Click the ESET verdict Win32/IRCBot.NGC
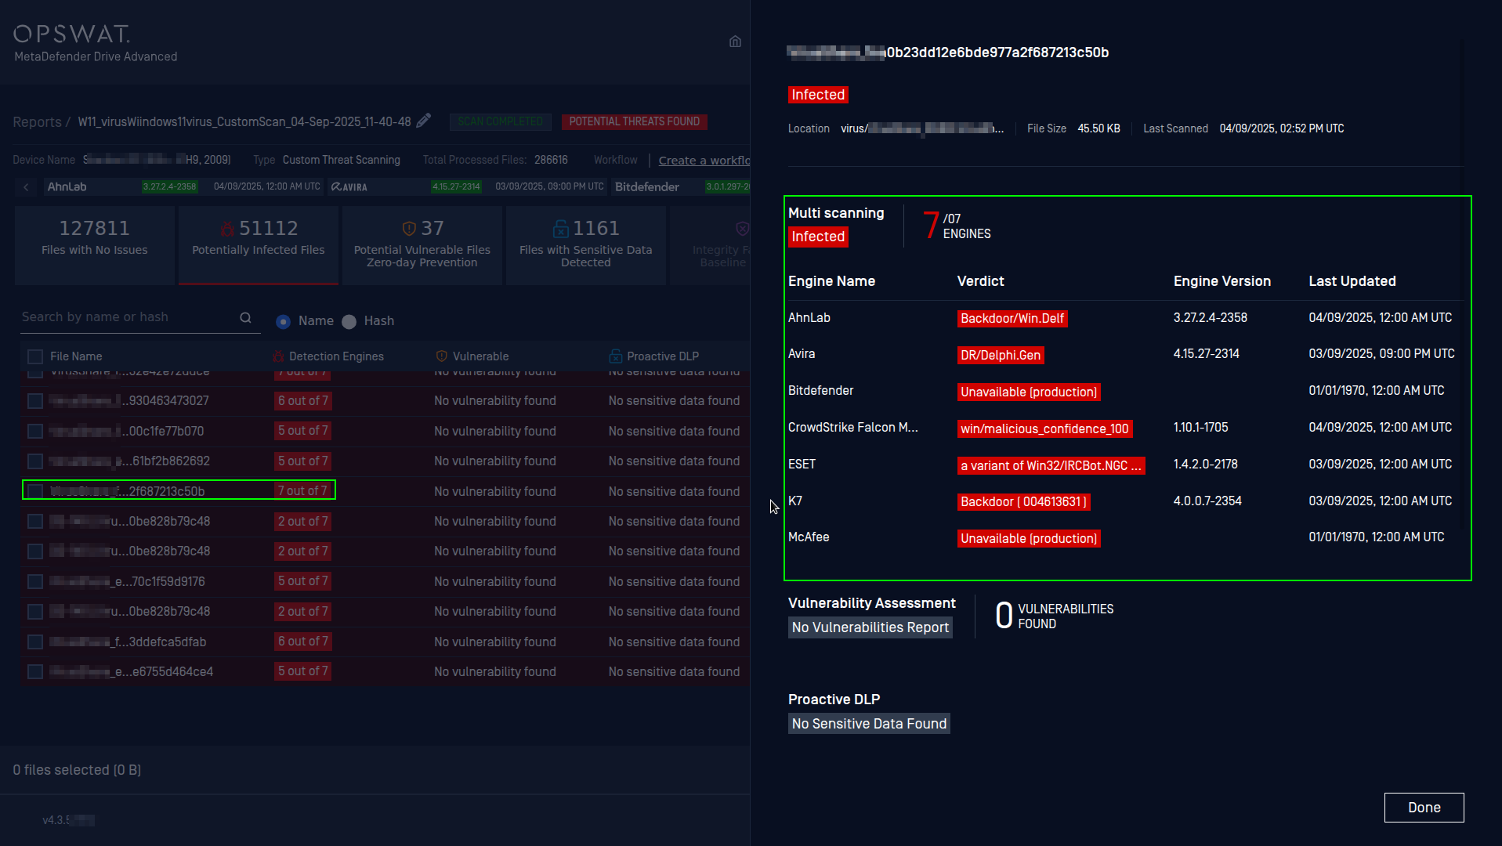The width and height of the screenshot is (1502, 846). coord(1051,465)
